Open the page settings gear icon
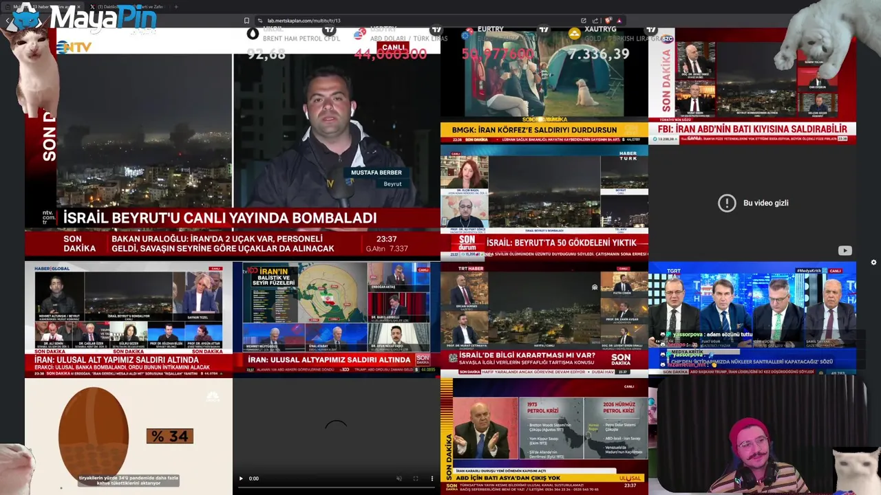 873,263
